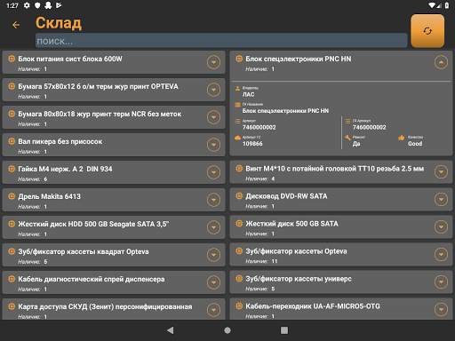Tap settings gear in status bar
The image size is (455, 341).
[x=27, y=5]
